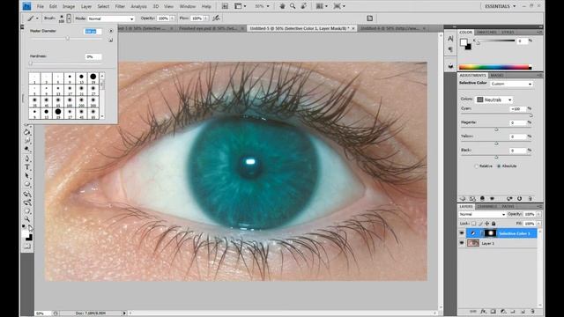Click the Magenta value field

click(517, 122)
